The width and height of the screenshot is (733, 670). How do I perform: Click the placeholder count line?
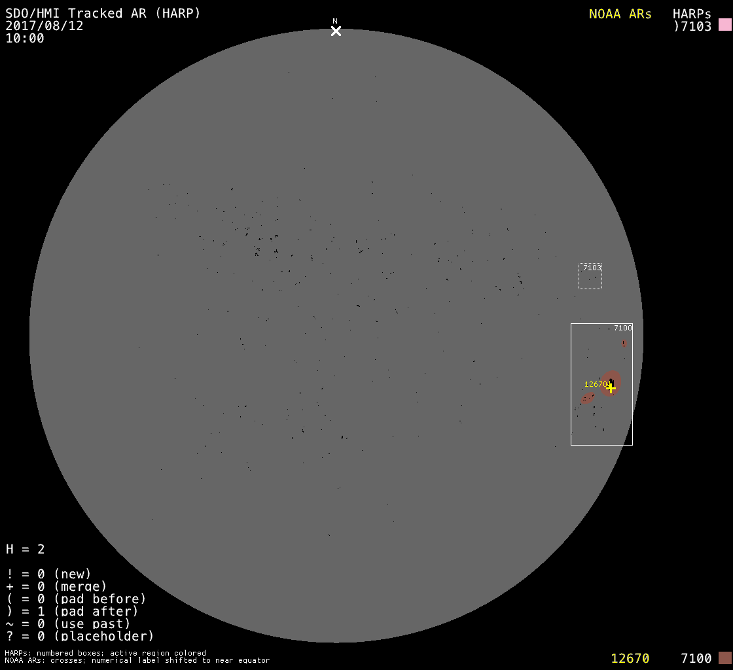80,635
